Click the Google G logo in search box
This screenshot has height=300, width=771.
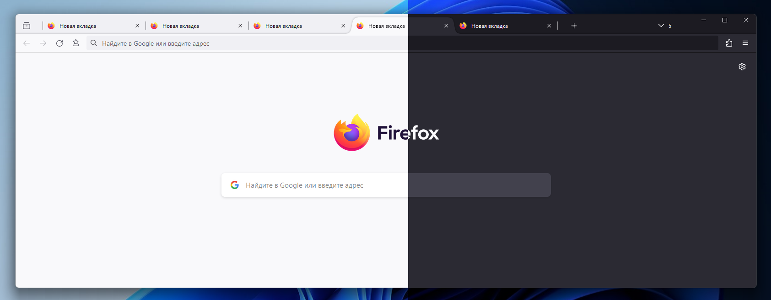[235, 185]
